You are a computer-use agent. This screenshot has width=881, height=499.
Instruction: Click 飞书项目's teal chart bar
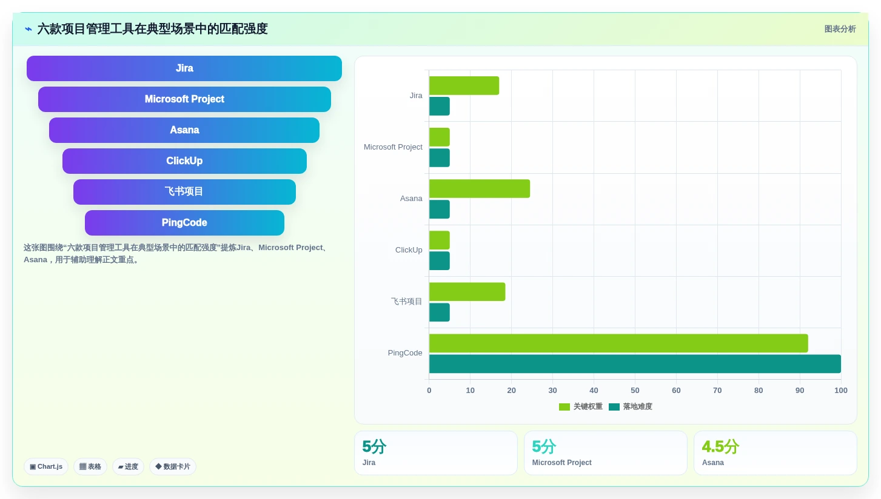click(440, 312)
